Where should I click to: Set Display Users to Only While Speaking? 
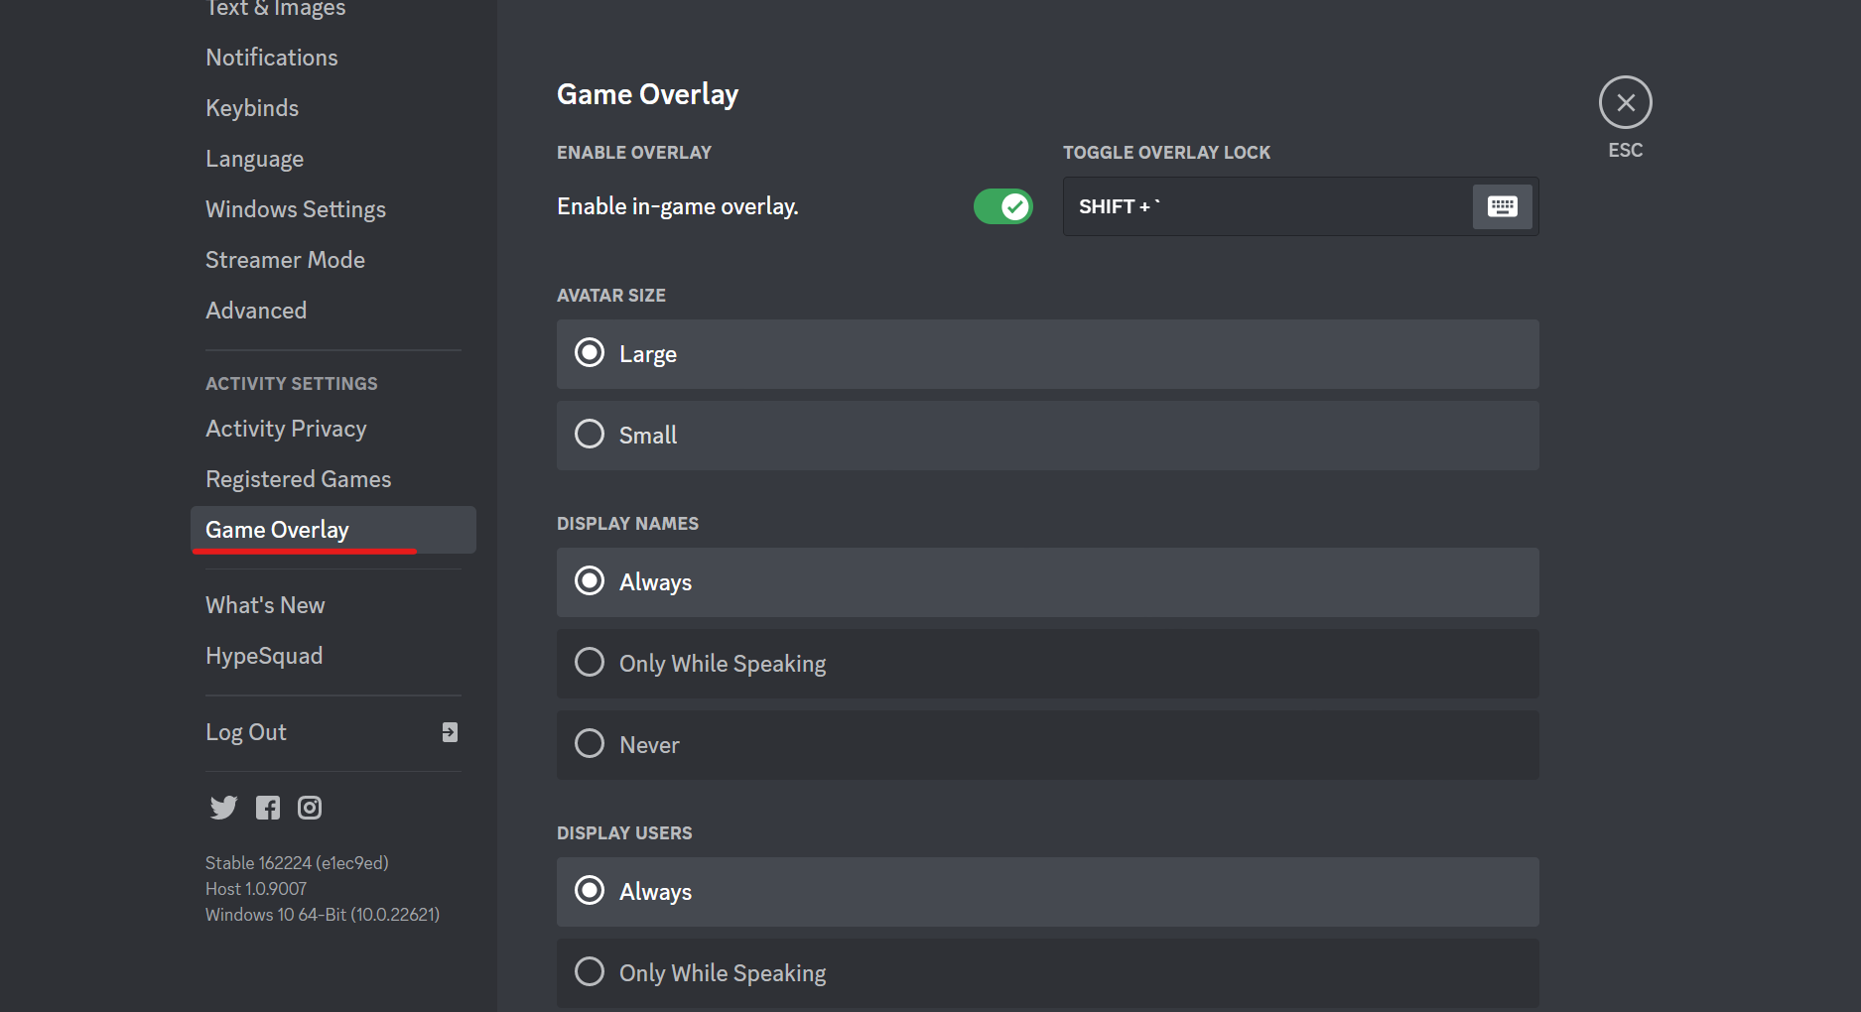[x=1047, y=973]
